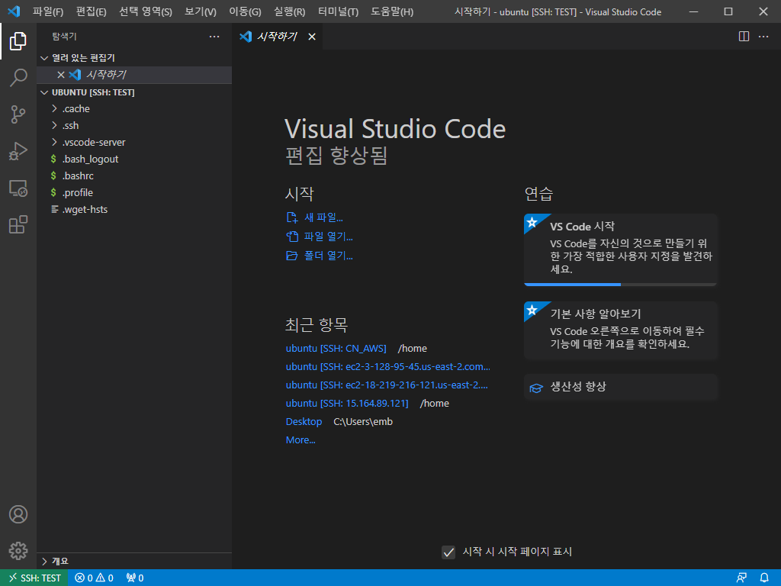This screenshot has width=781, height=586.
Task: Open the 터미널(T) menu
Action: tap(338, 11)
